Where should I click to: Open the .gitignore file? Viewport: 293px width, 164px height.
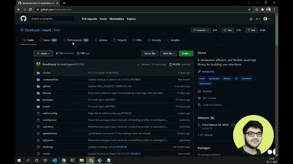point(48,140)
